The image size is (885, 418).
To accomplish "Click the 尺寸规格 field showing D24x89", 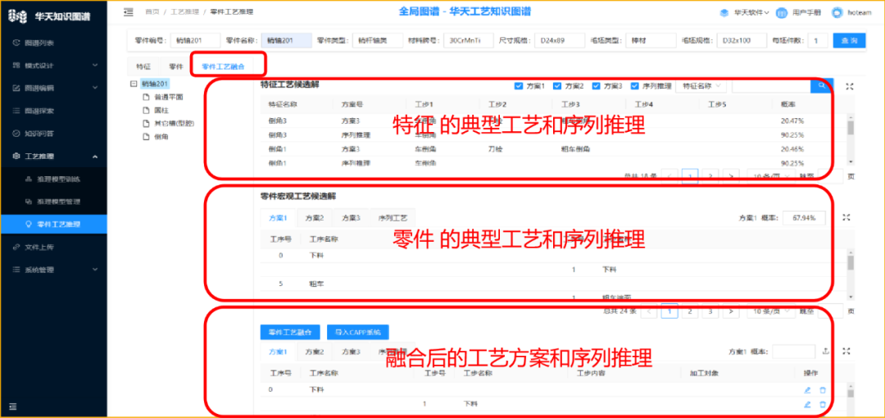I will pyautogui.click(x=560, y=40).
